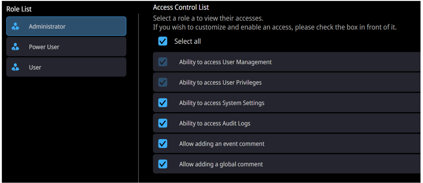Toggle the User Management access checkbox

coord(163,62)
